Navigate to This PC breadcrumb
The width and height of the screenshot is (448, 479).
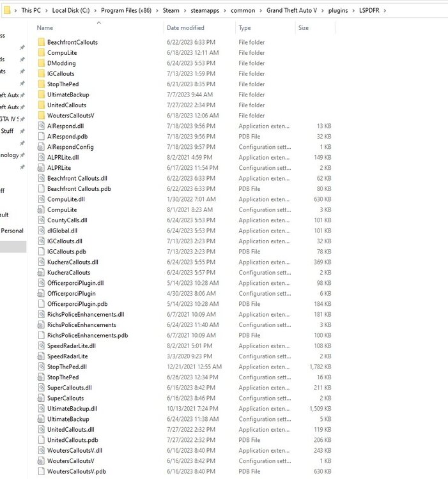coord(31,10)
